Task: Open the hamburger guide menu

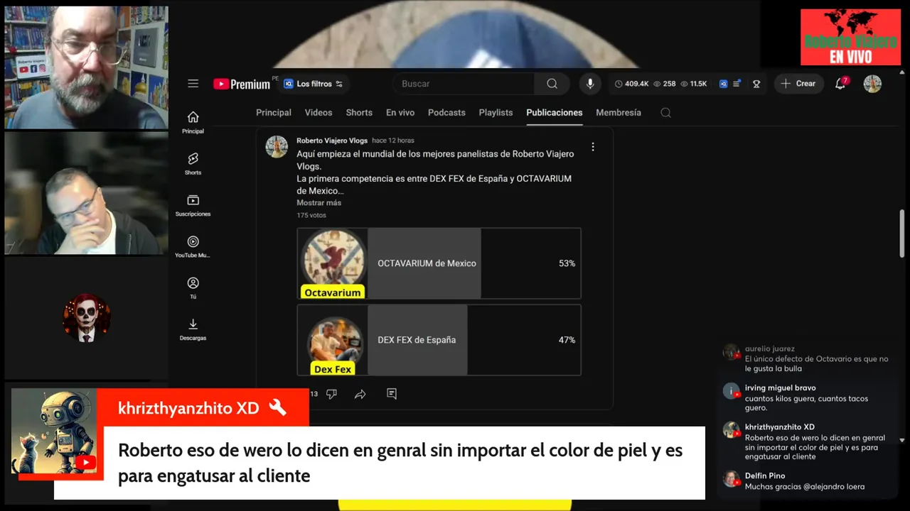Action: point(193,84)
